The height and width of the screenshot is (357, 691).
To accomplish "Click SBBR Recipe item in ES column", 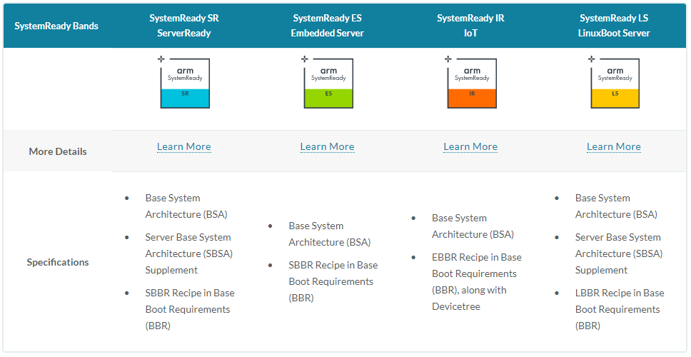I will 333,281.
